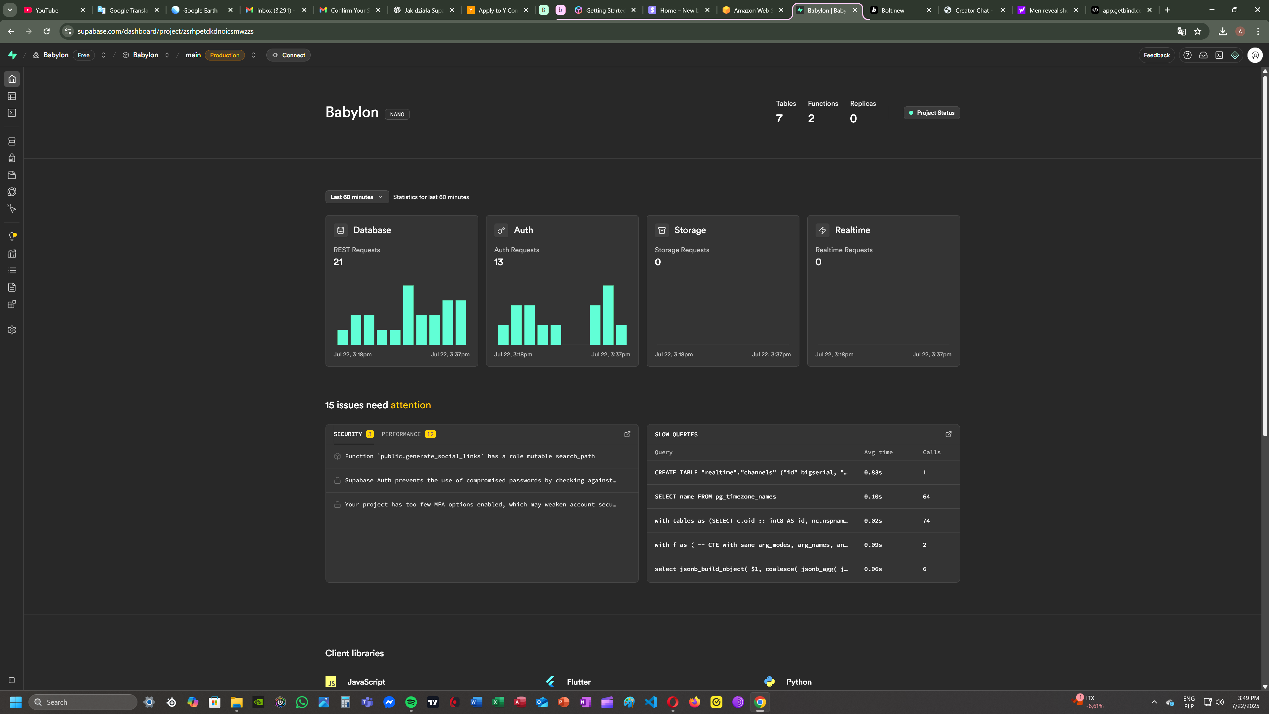Open the organization switcher next to Free
The image size is (1269, 714).
click(x=103, y=55)
